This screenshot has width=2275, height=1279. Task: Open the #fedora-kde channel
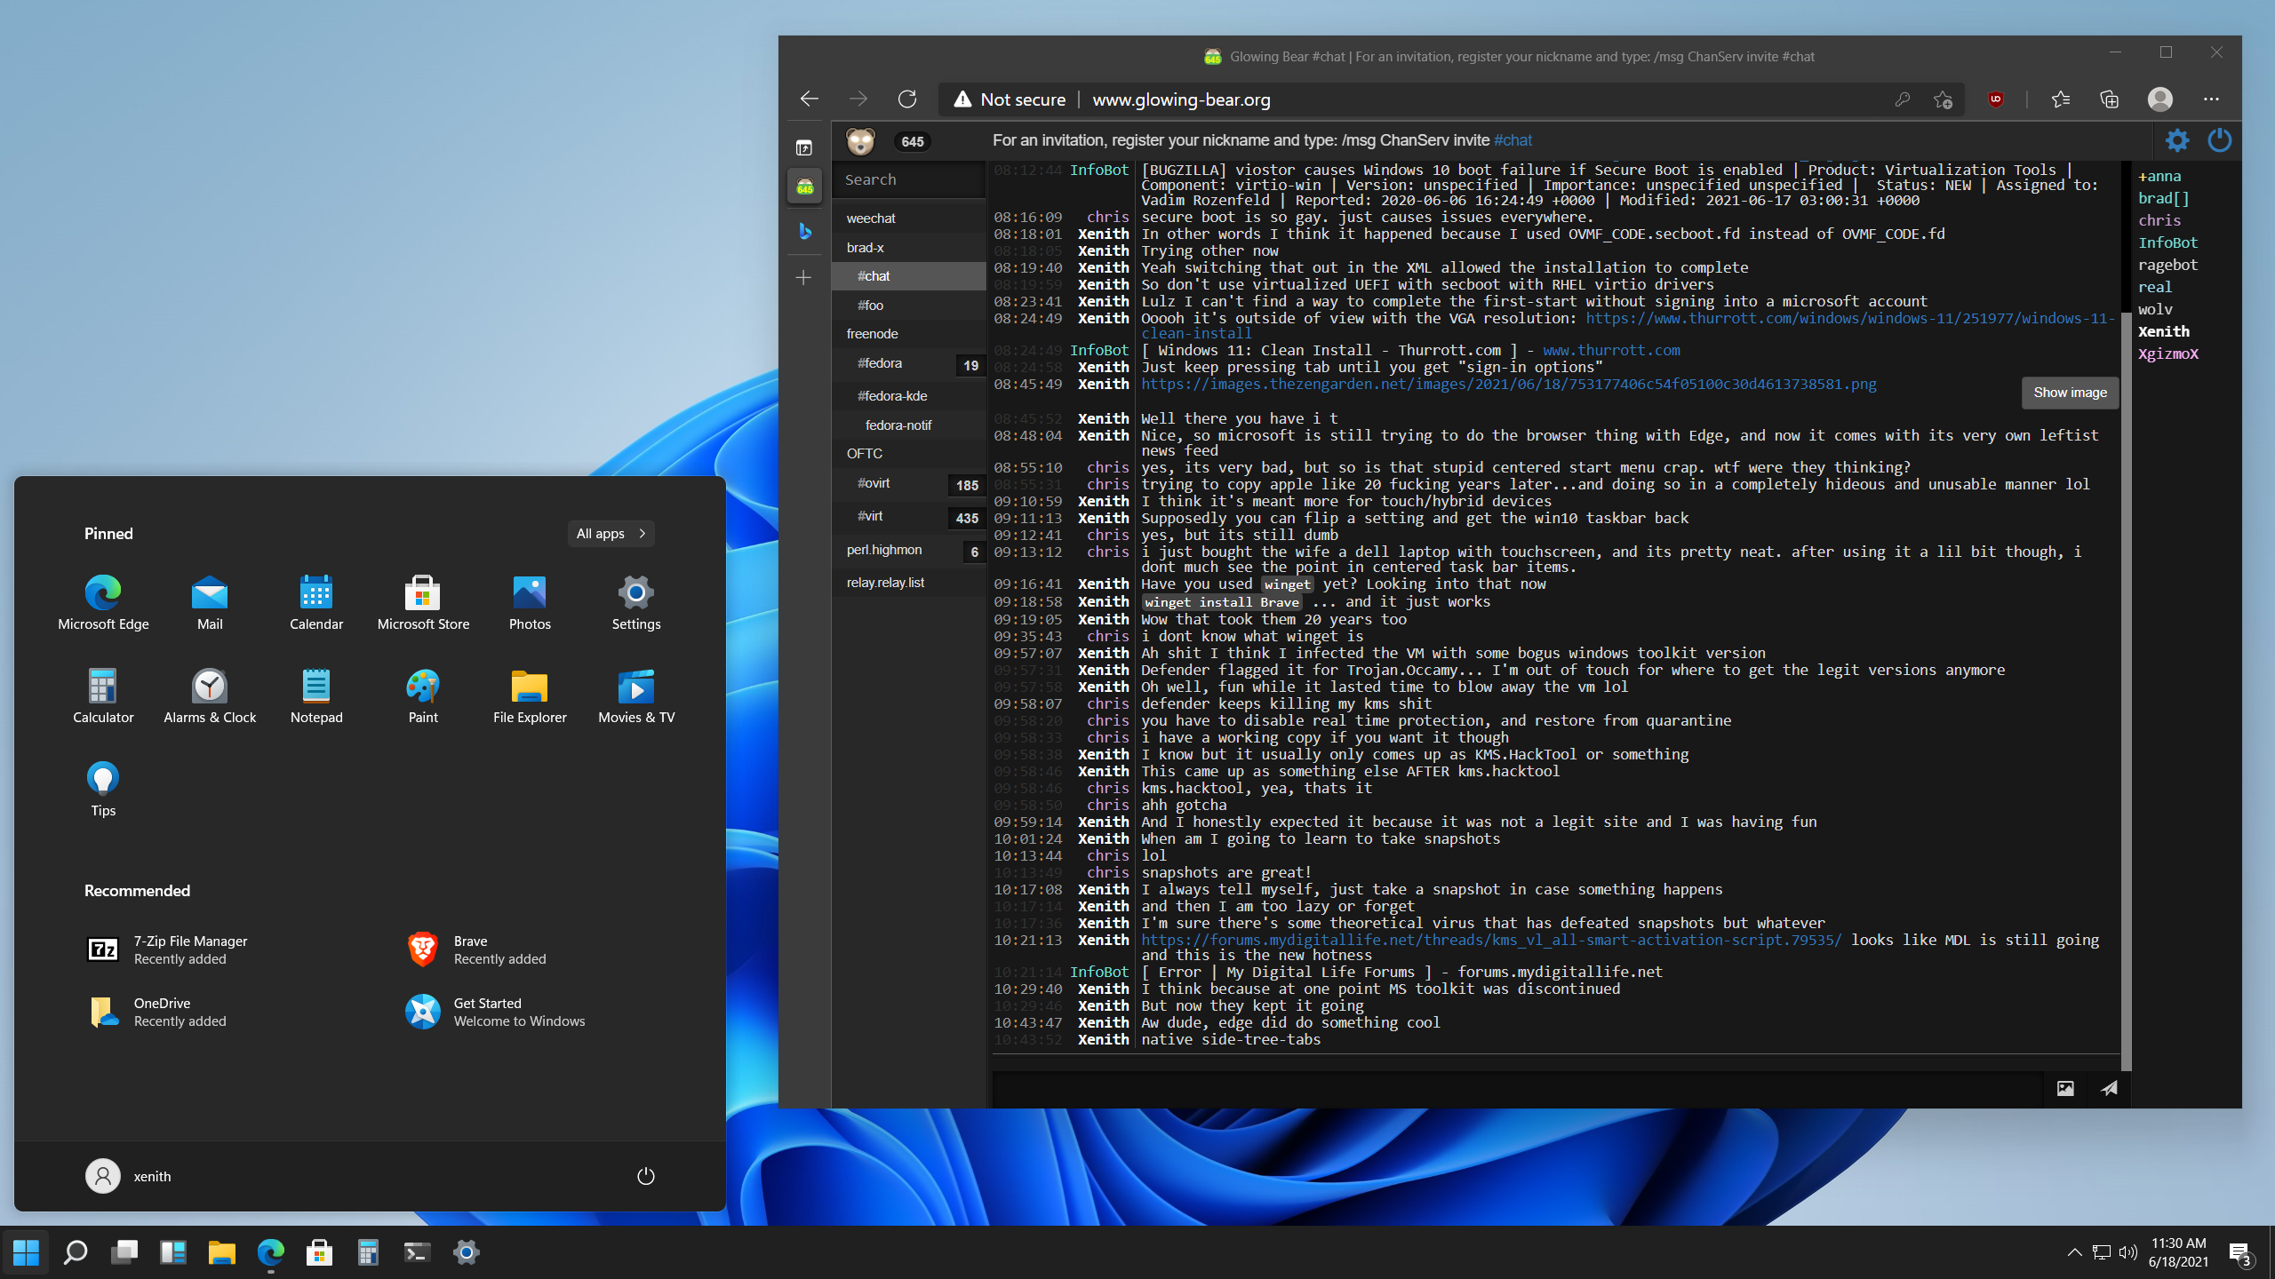909,396
